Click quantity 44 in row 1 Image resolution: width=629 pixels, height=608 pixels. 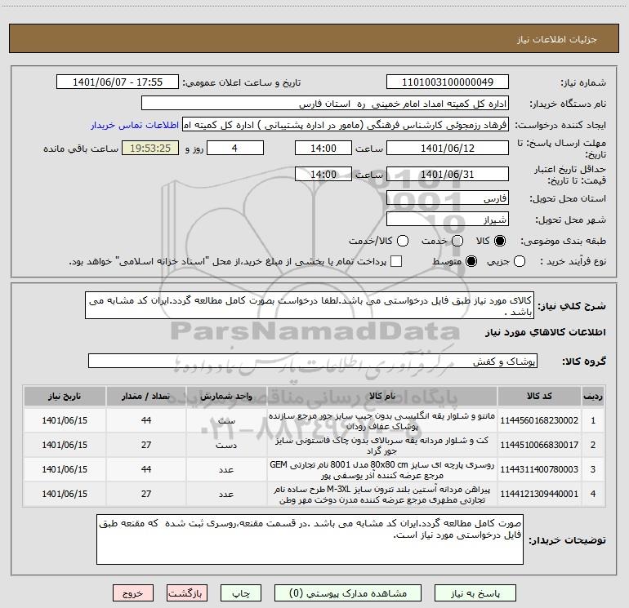146,420
